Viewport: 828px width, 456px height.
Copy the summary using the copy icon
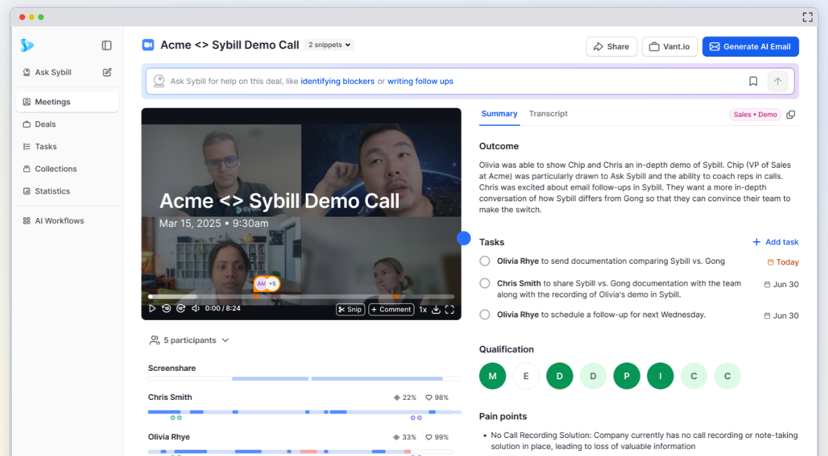click(x=791, y=115)
